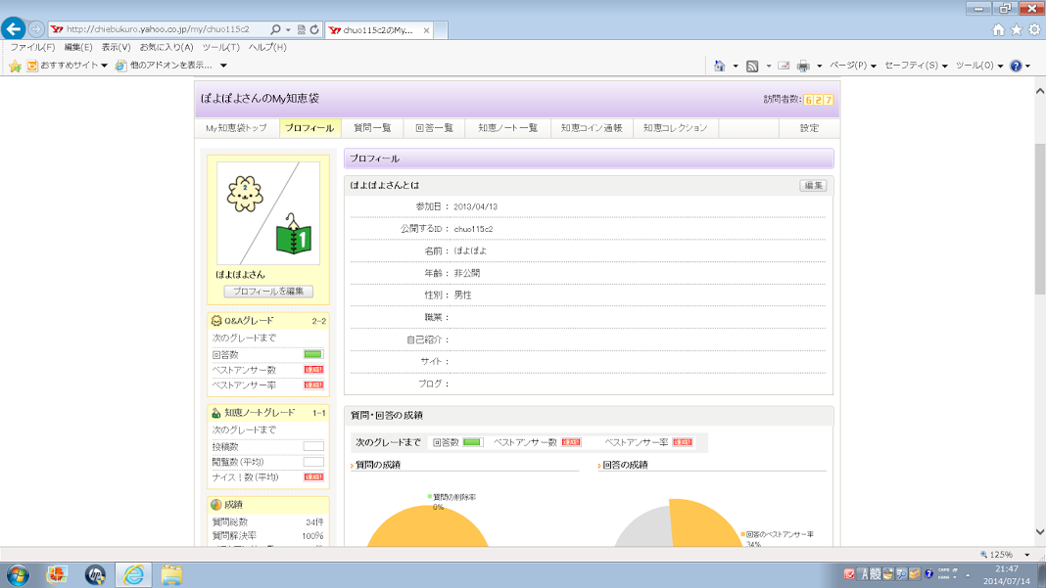The width and height of the screenshot is (1046, 588).
Task: Click the browser back arrow button
Action: tap(14, 29)
